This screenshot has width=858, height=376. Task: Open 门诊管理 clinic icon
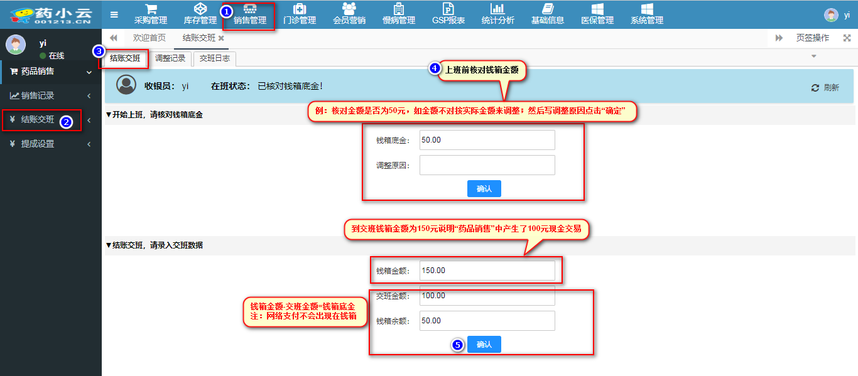(300, 9)
